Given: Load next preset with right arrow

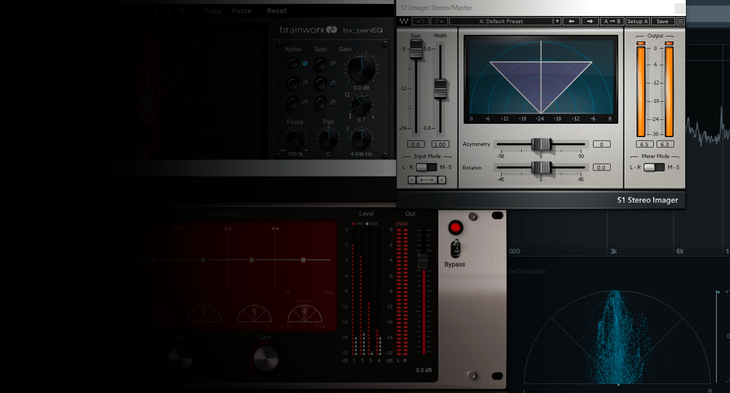Looking at the screenshot, I should pos(590,21).
